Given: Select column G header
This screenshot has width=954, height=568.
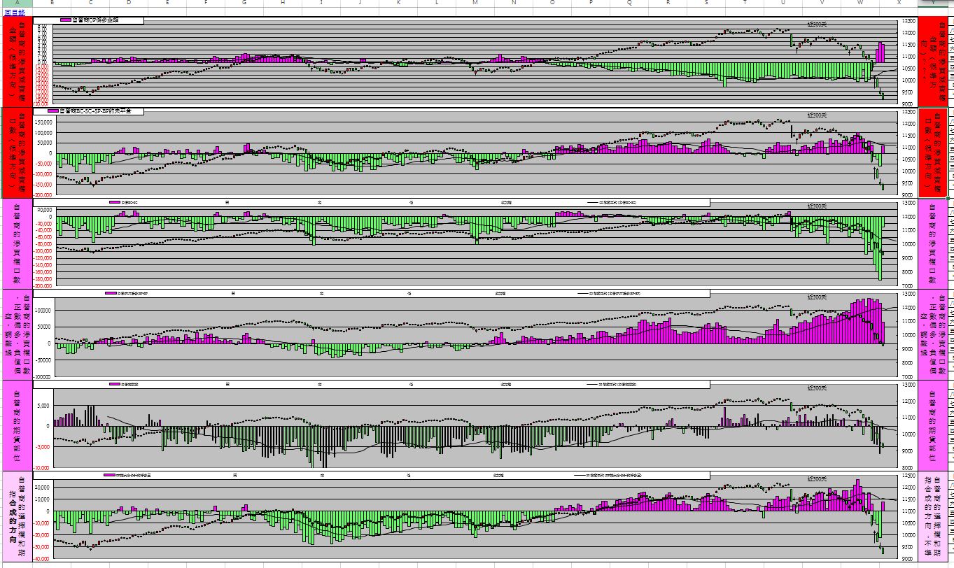Looking at the screenshot, I should coord(244,3).
